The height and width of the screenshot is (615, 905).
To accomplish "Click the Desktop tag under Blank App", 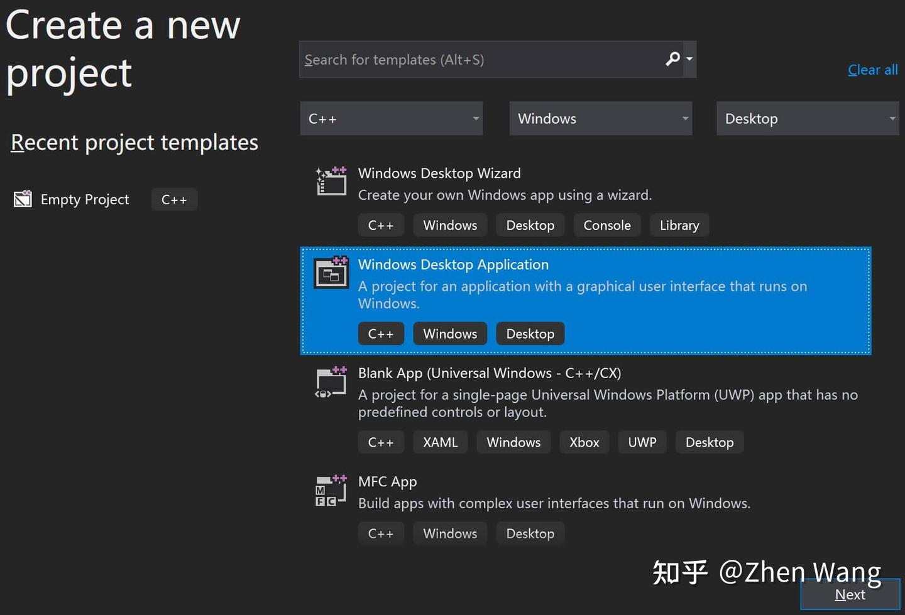I will (x=710, y=442).
